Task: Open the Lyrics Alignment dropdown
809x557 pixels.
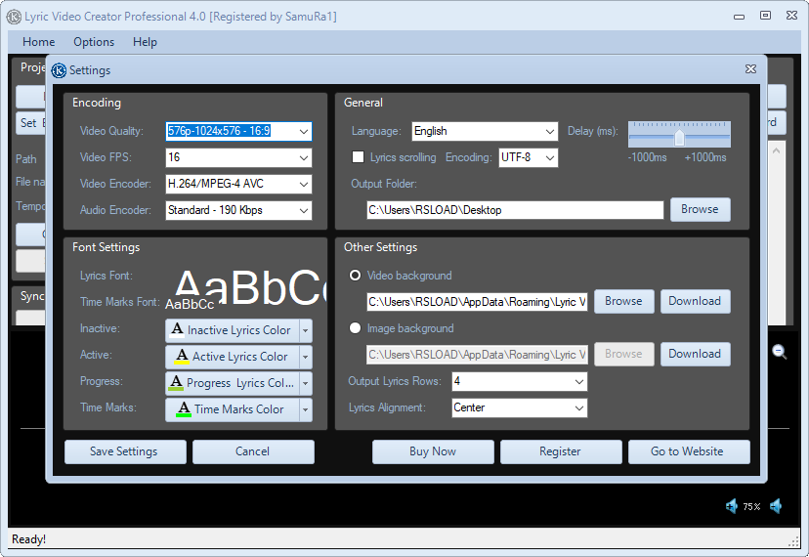Action: 519,407
